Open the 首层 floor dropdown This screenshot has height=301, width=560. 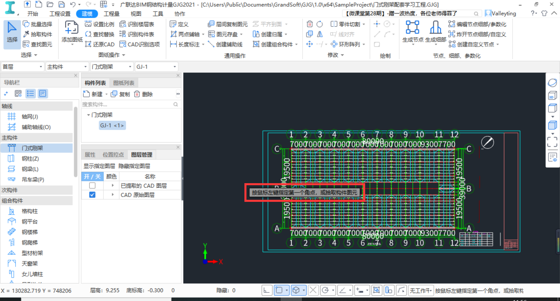[x=22, y=67]
